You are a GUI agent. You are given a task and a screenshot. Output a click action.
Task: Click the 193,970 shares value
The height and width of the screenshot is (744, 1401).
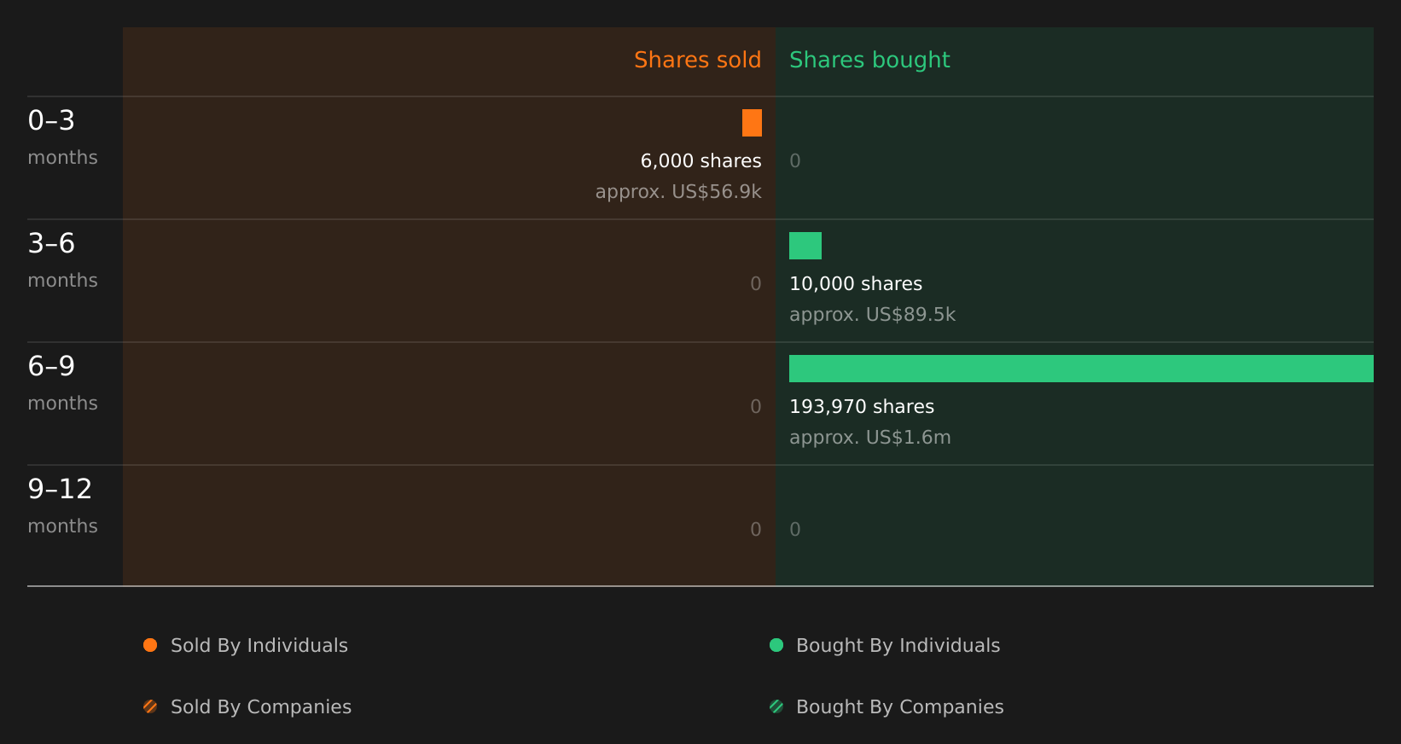click(x=862, y=406)
